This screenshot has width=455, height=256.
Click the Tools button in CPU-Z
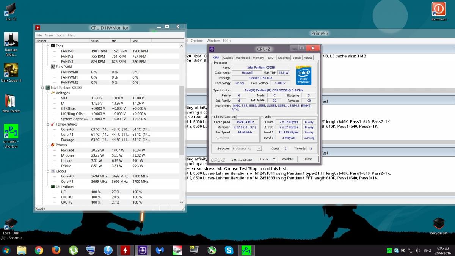(264, 159)
